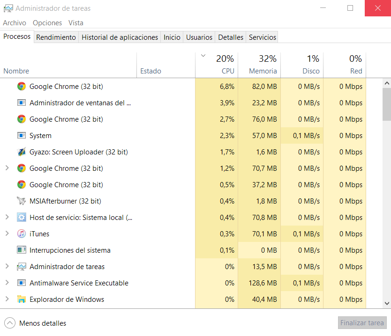Click the 6,8% CPU value
391x336 pixels.
point(227,87)
